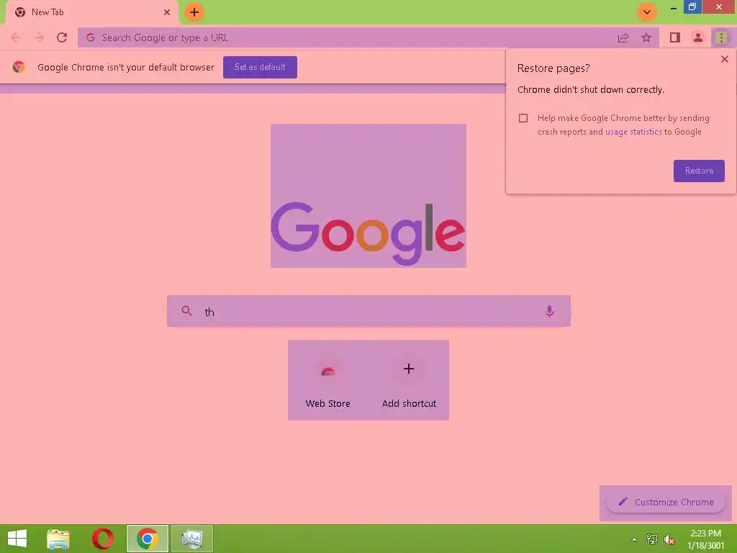This screenshot has width=737, height=553.
Task: Open the tab search dropdown arrow
Action: pyautogui.click(x=647, y=12)
